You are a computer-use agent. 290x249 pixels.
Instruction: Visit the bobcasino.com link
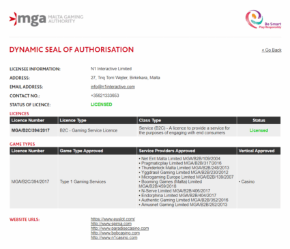pyautogui.click(x=115, y=233)
